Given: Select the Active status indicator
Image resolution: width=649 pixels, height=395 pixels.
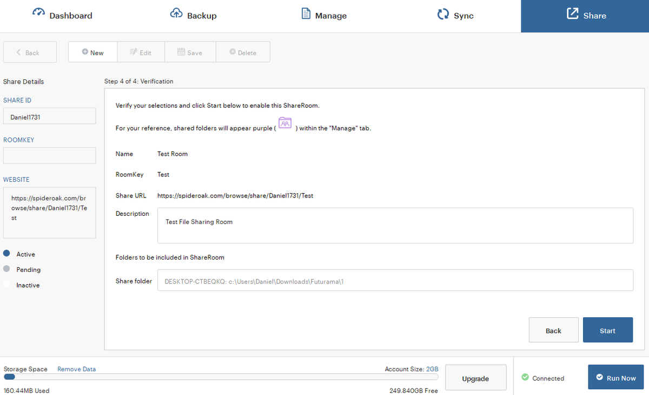Looking at the screenshot, I should [6, 254].
